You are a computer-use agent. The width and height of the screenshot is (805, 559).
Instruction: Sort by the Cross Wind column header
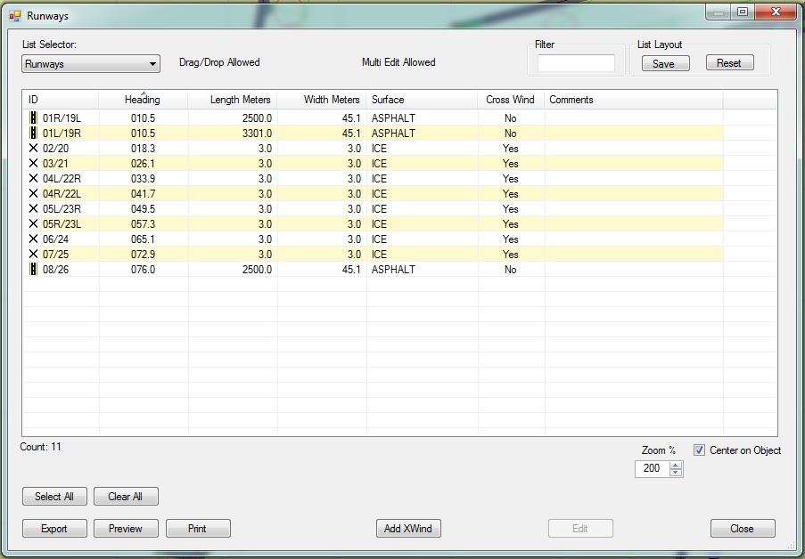point(511,100)
